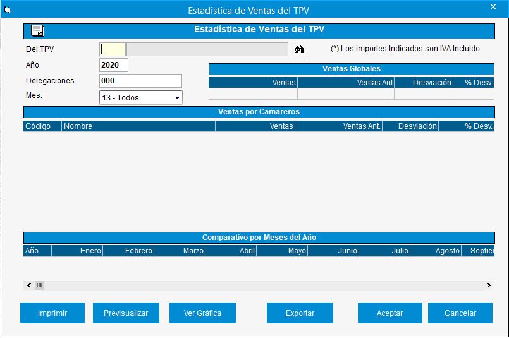The height and width of the screenshot is (338, 509).
Task: Click the Exportar button
Action: [300, 313]
